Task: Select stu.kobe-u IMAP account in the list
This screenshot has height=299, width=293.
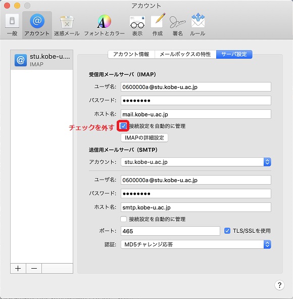Action: (x=42, y=60)
